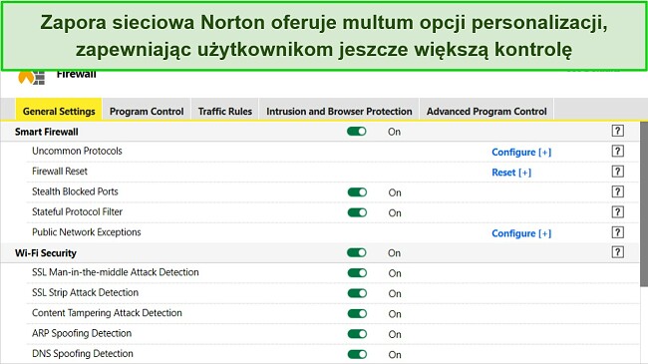This screenshot has height=364, width=648.
Task: Expand Configure for Public Network Exceptions
Action: pyautogui.click(x=521, y=233)
